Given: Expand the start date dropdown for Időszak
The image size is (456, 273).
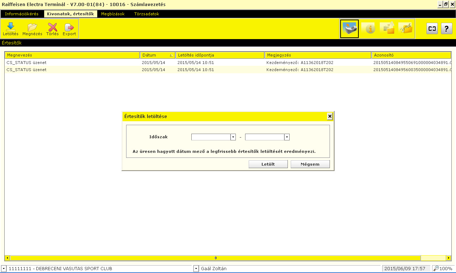Looking at the screenshot, I should coord(233,137).
